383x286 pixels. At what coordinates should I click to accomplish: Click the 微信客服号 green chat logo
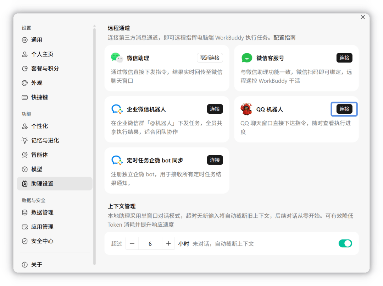click(x=246, y=58)
